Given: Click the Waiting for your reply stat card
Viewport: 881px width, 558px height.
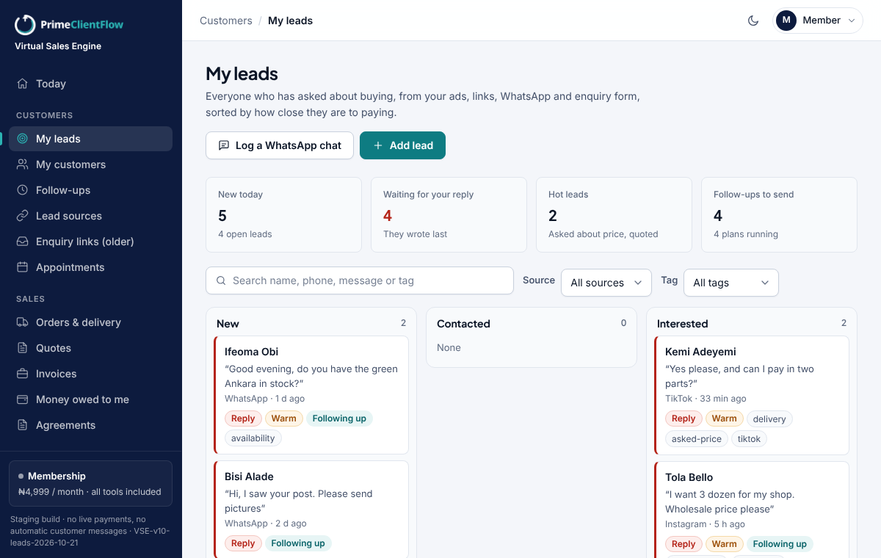Looking at the screenshot, I should (x=449, y=214).
